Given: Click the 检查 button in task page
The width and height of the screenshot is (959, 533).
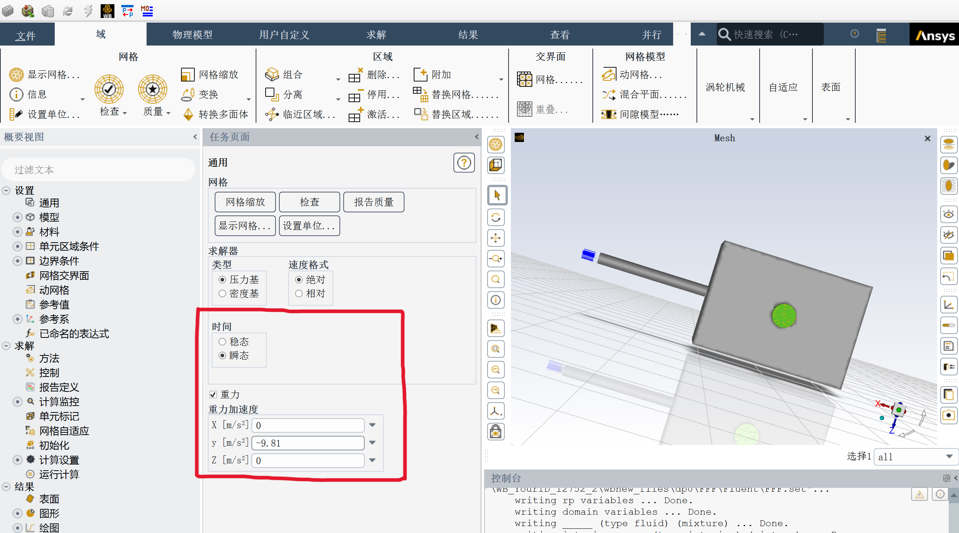Looking at the screenshot, I should pyautogui.click(x=310, y=202).
